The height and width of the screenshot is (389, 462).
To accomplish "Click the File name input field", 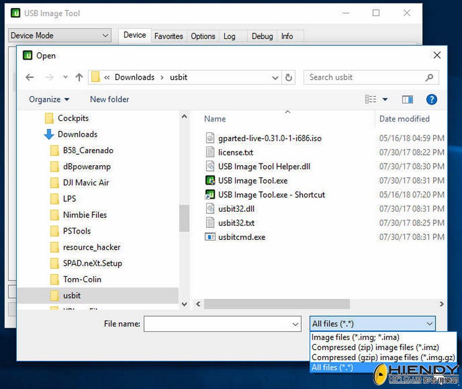I will pos(222,324).
